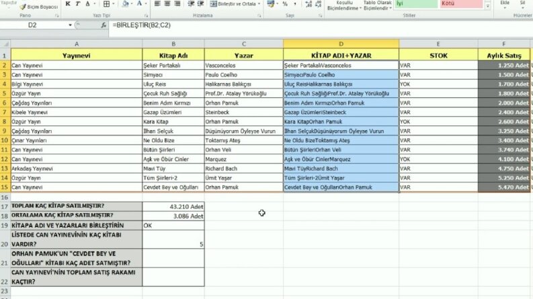The width and height of the screenshot is (533, 299).
Task: Select 'Benim Adım Kırmızı' cell in column B
Action: 173,103
